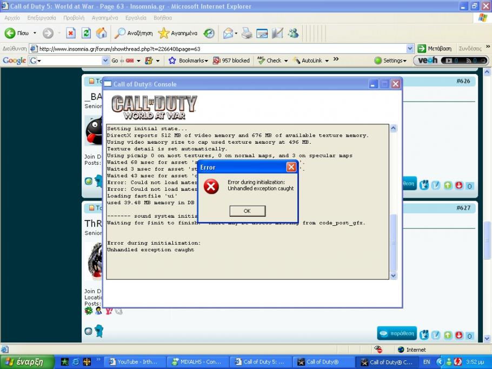Click the Edit page icon in toolbar
Viewport: 492px width, 369px height.
[x=262, y=33]
